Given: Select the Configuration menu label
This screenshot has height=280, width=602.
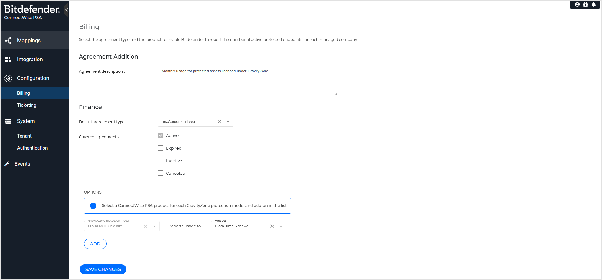Looking at the screenshot, I should 33,78.
